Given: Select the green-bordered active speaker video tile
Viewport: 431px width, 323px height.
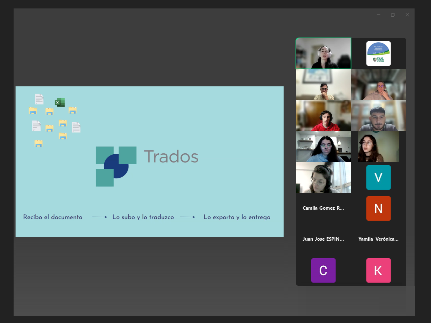Looking at the screenshot, I should (x=324, y=53).
